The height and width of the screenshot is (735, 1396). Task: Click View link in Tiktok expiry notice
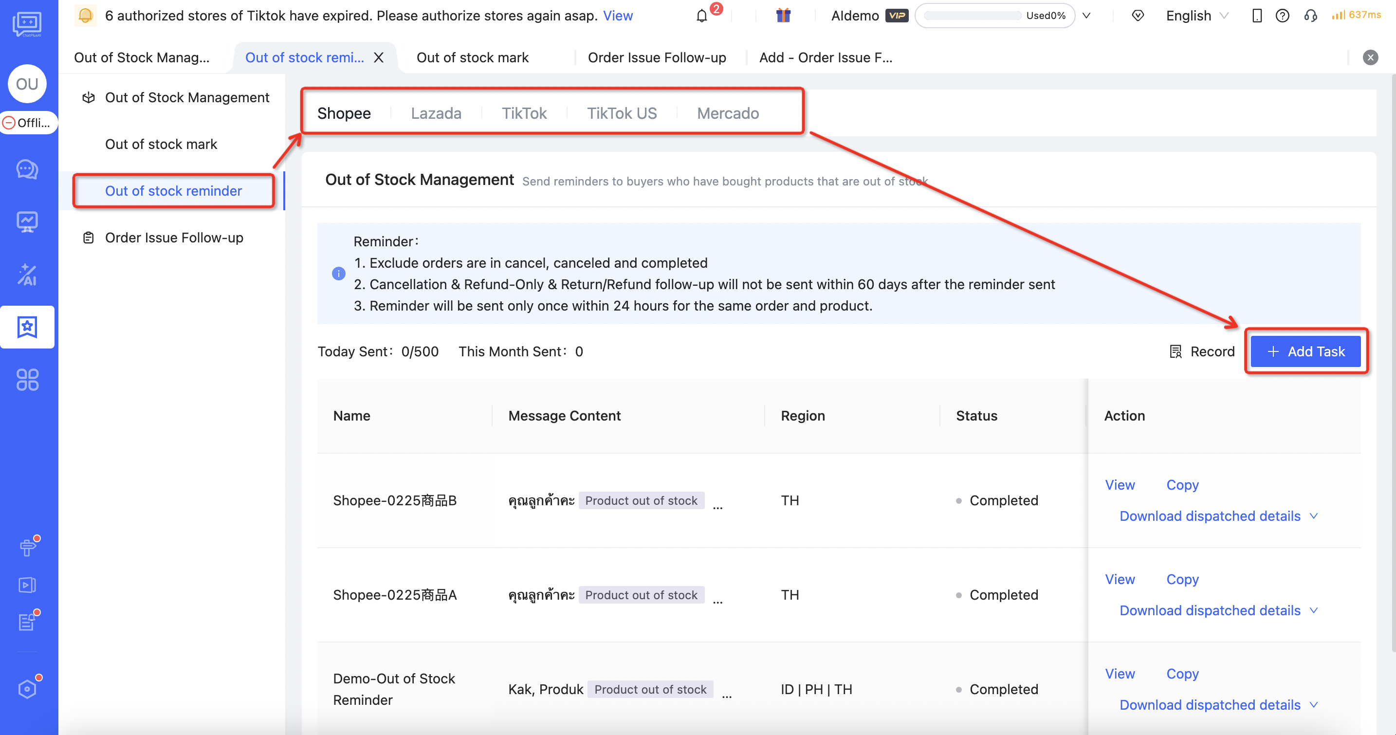[x=617, y=16]
